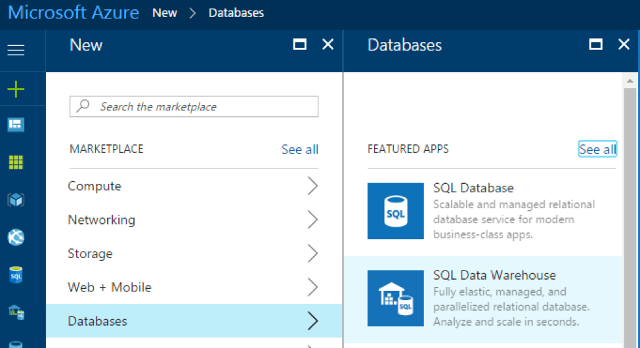Open the SQL Data Warehouse title

coord(494,275)
